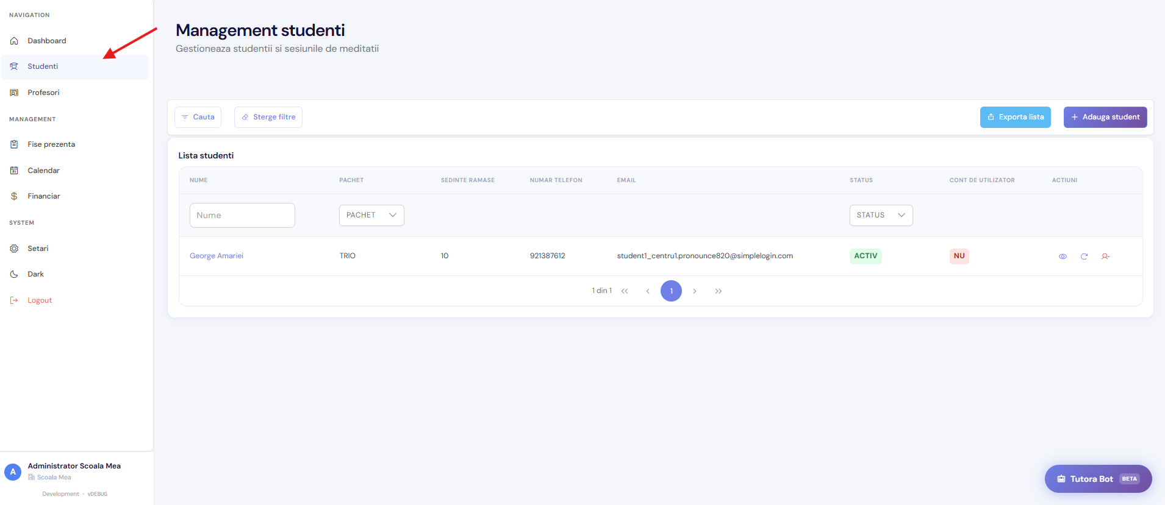Open Setari system settings
Screen dimensions: 1165x505
(x=74, y=249)
